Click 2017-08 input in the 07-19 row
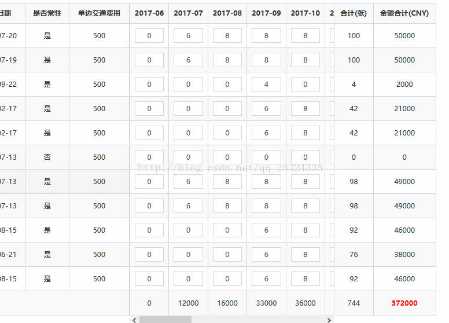Image resolution: width=449 pixels, height=323 pixels. click(x=227, y=60)
